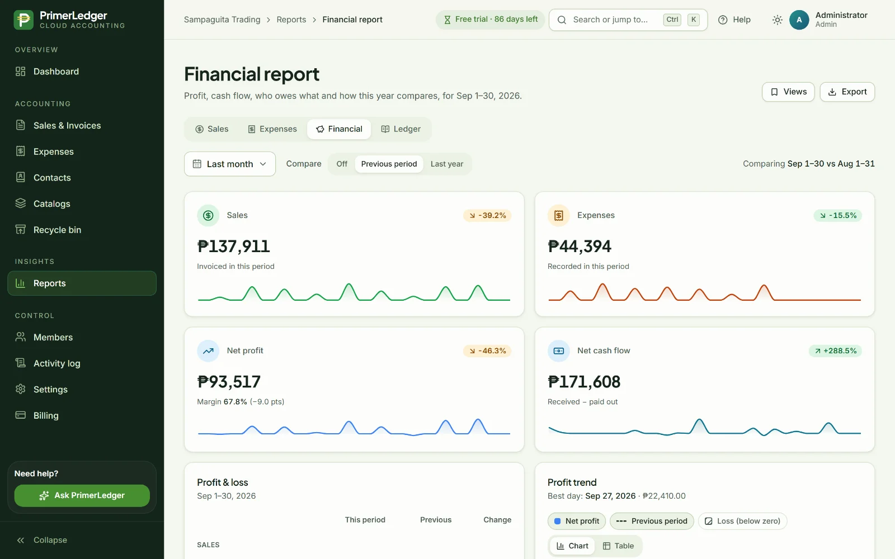The width and height of the screenshot is (895, 559).
Task: Click the Search or jump to field
Action: (x=628, y=20)
